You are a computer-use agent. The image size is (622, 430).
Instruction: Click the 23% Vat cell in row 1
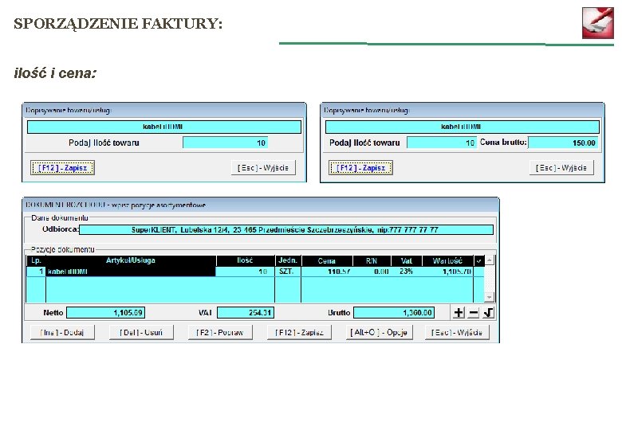pyautogui.click(x=406, y=272)
